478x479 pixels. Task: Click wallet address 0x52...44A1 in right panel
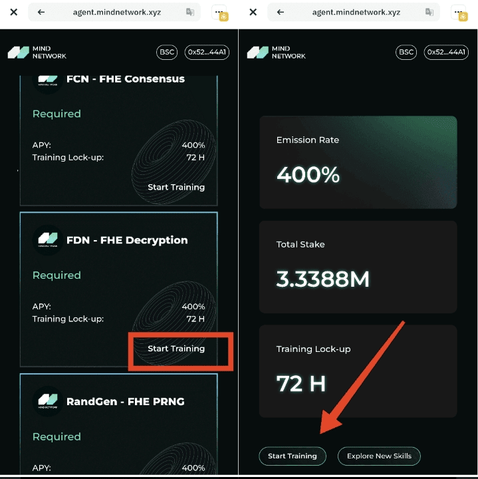pyautogui.click(x=446, y=53)
